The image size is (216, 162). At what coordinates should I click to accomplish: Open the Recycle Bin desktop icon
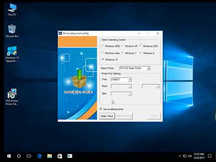pos(12,31)
